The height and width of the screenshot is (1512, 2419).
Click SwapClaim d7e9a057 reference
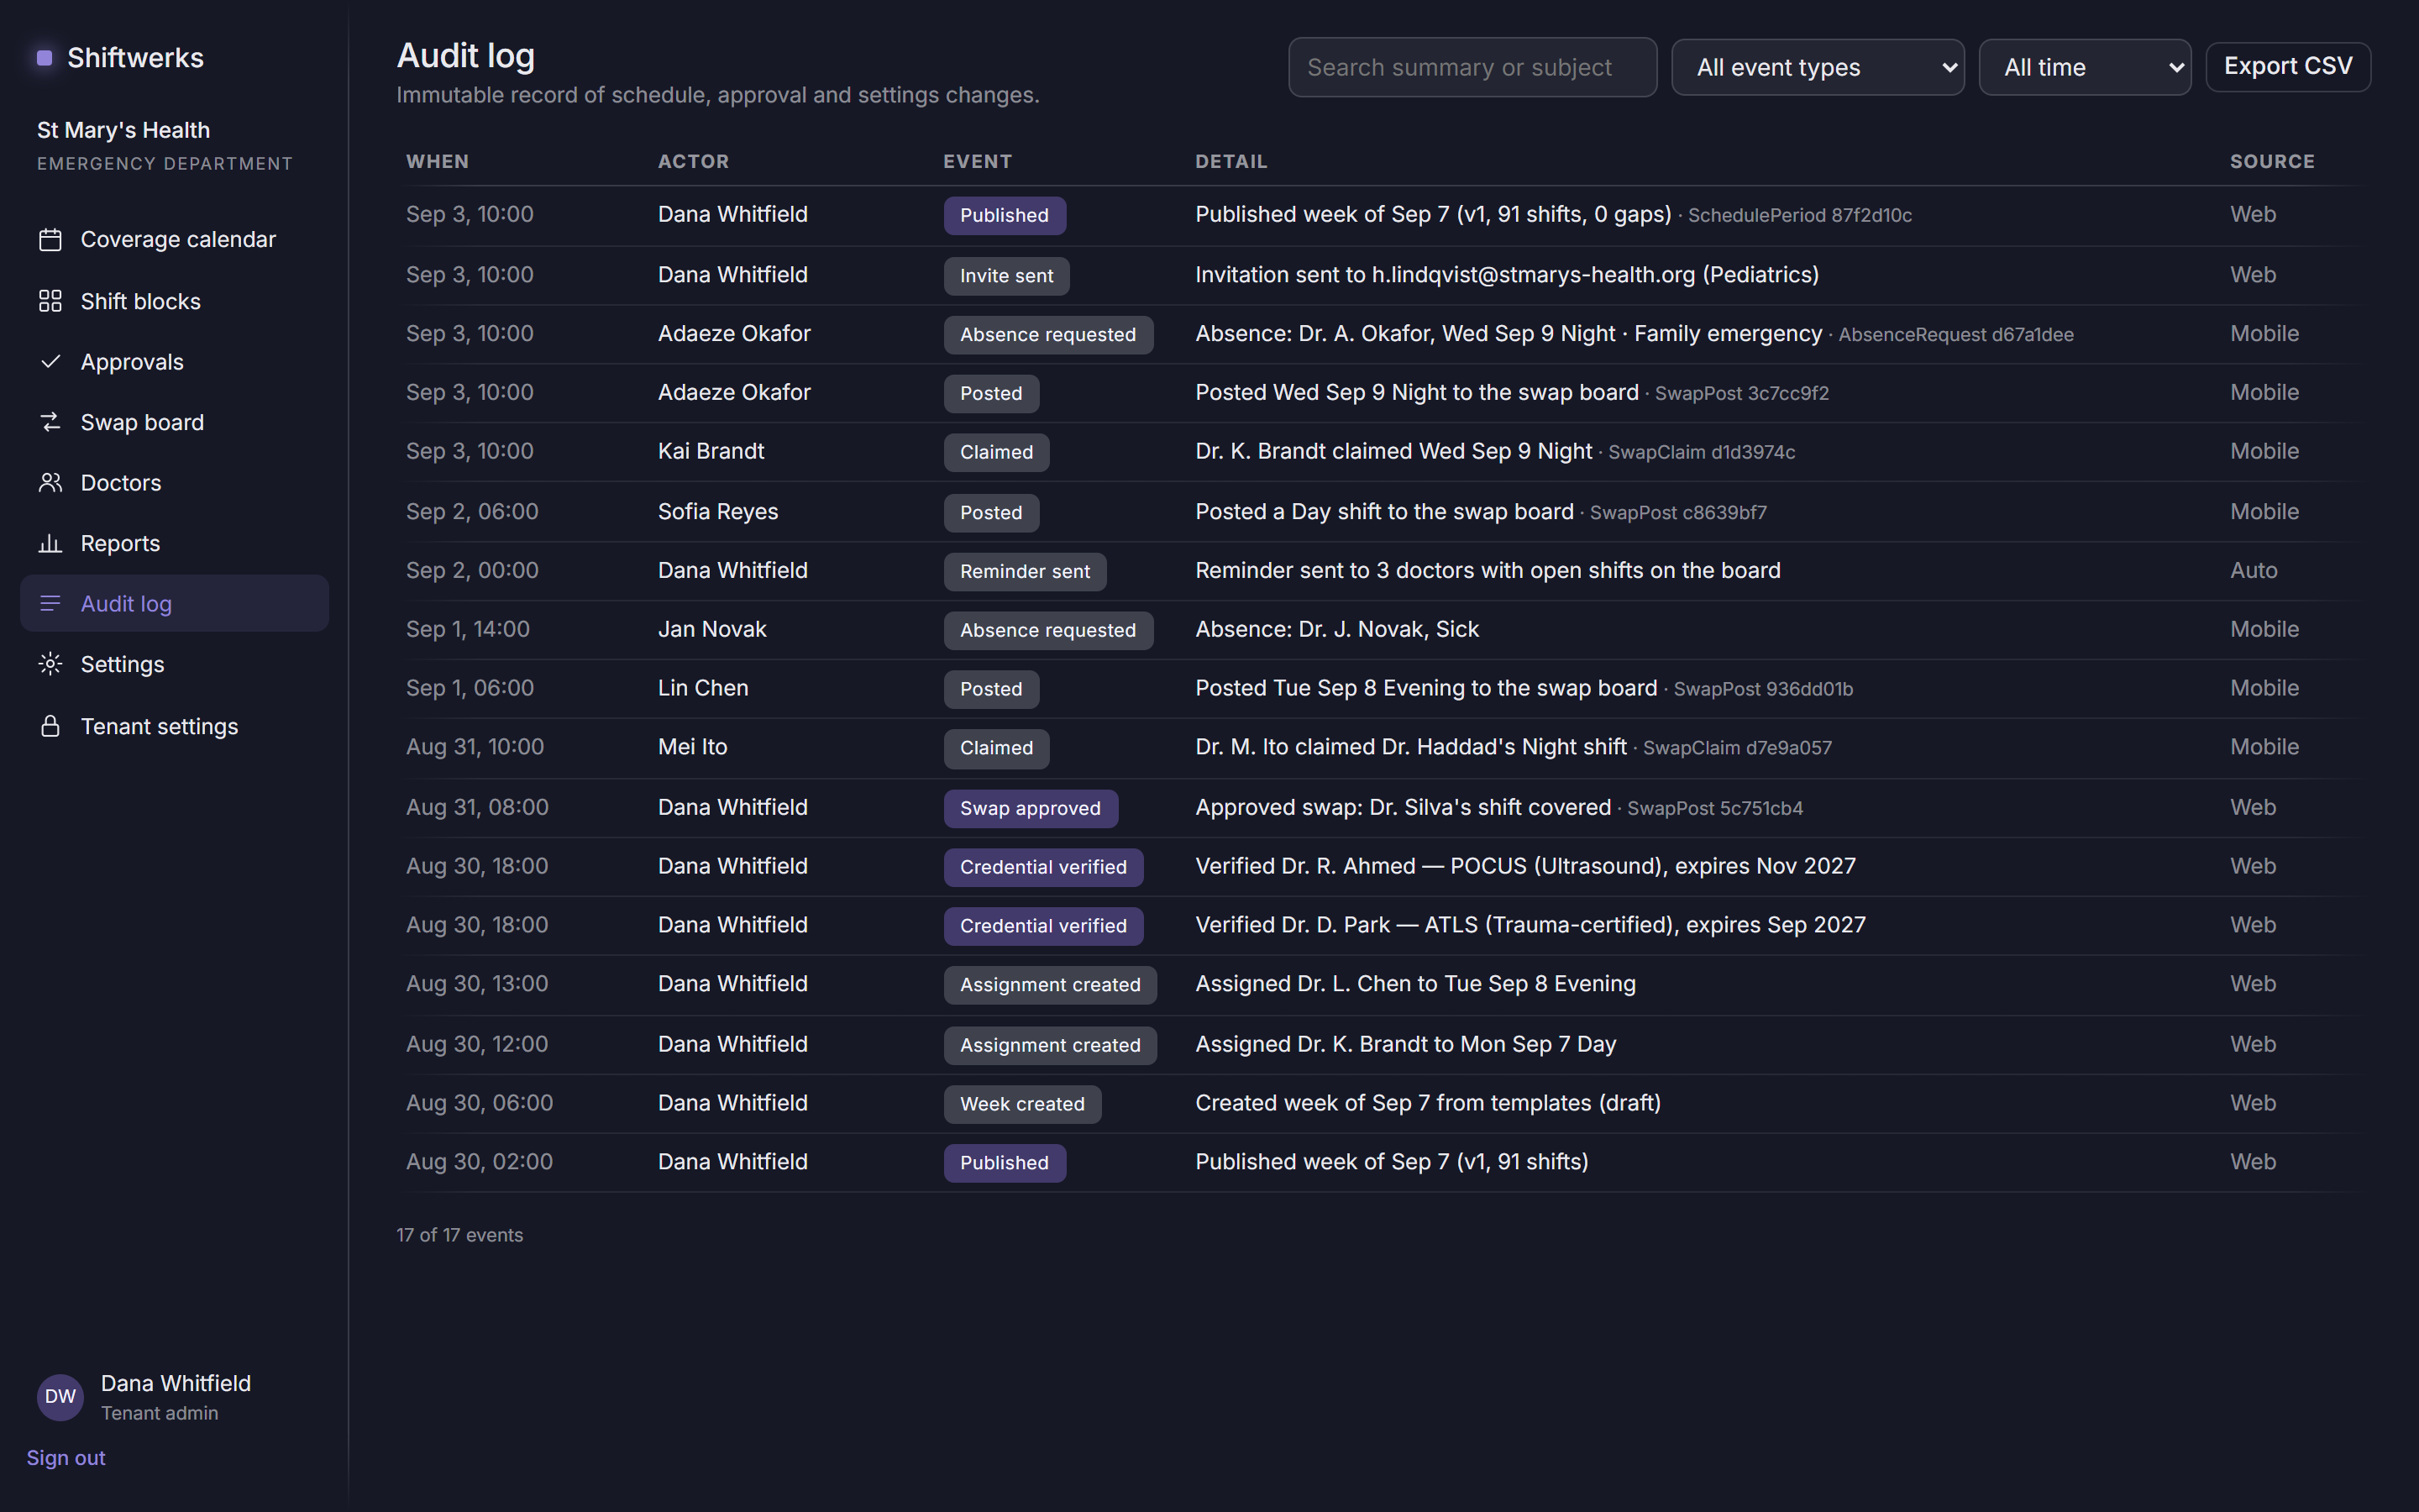[x=1736, y=748]
